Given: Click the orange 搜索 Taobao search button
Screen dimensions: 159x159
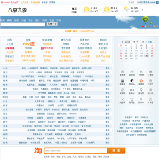Looking at the screenshot, I should tap(116, 151).
